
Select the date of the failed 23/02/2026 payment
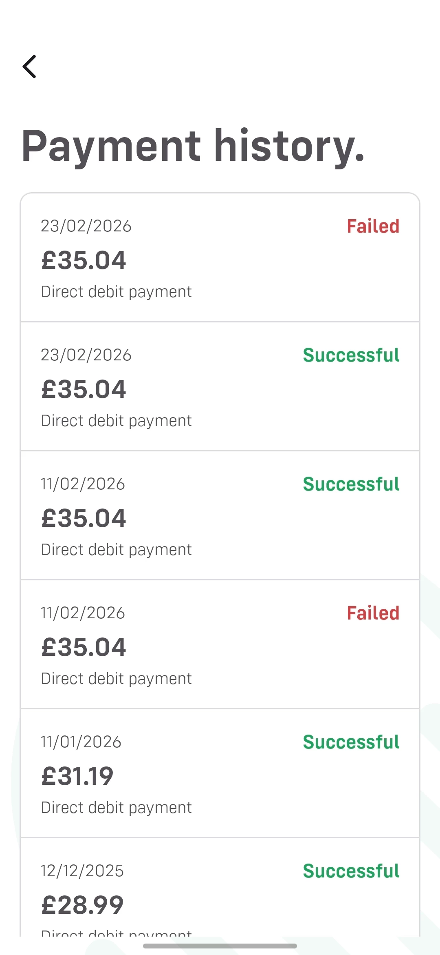[x=86, y=226]
